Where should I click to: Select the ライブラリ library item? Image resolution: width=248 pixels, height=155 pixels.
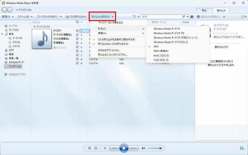pos(11,26)
